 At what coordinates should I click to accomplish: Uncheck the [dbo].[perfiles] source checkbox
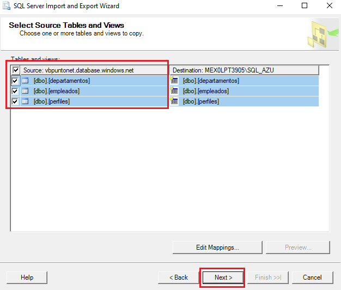click(x=15, y=101)
